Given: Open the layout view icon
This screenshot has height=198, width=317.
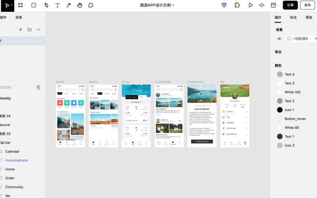Looking at the screenshot, I should click(x=273, y=5).
